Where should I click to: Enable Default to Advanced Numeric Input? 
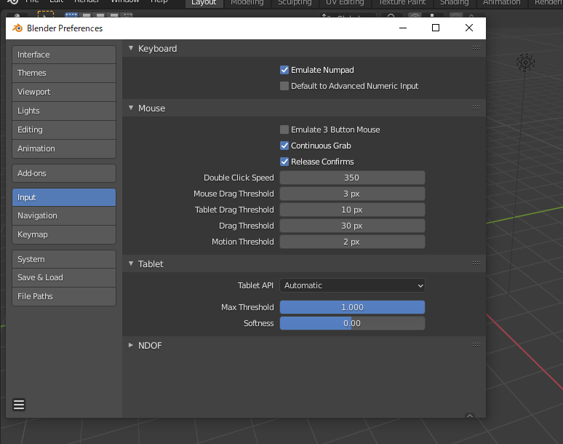(x=284, y=86)
